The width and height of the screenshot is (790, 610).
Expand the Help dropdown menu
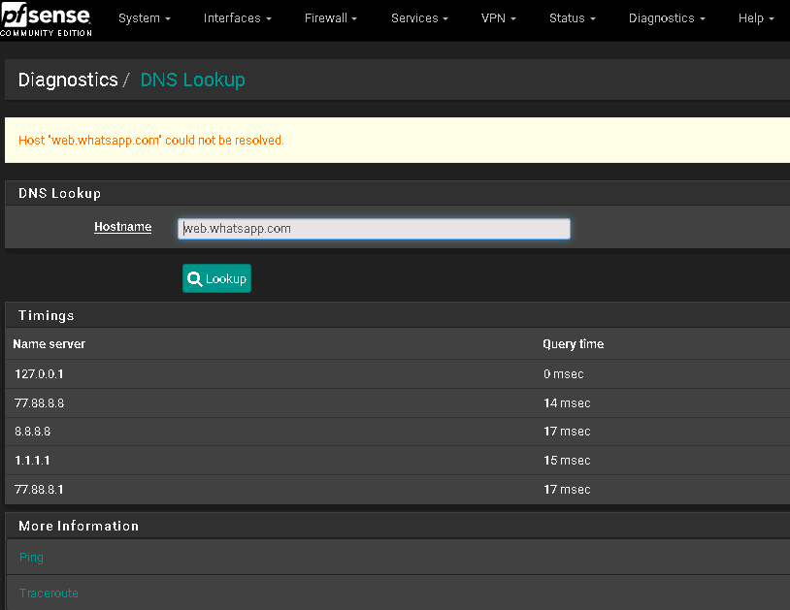click(756, 18)
